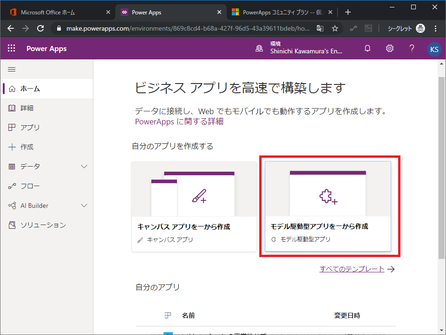Select the Power Apps browser tab
The image size is (446, 335).
(x=171, y=12)
